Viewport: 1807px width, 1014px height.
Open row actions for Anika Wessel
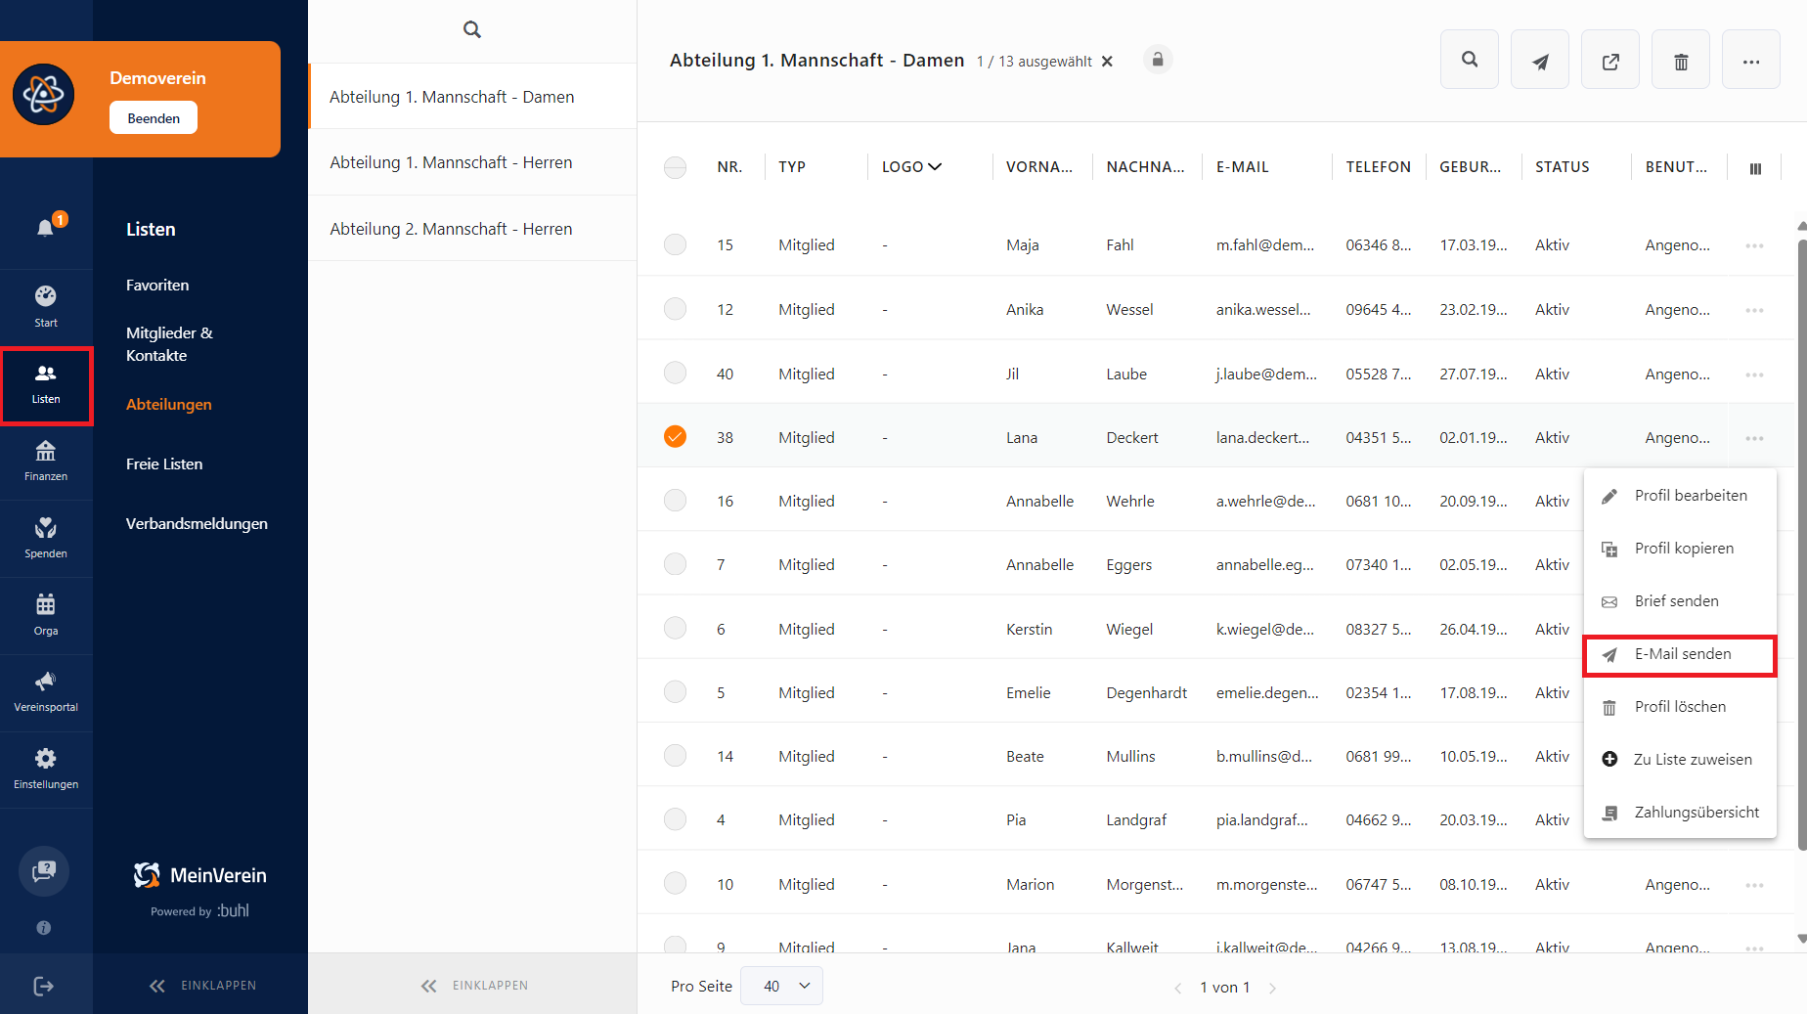(x=1755, y=310)
